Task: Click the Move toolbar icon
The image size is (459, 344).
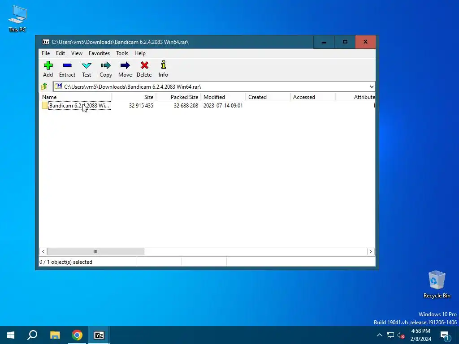Action: pyautogui.click(x=125, y=69)
